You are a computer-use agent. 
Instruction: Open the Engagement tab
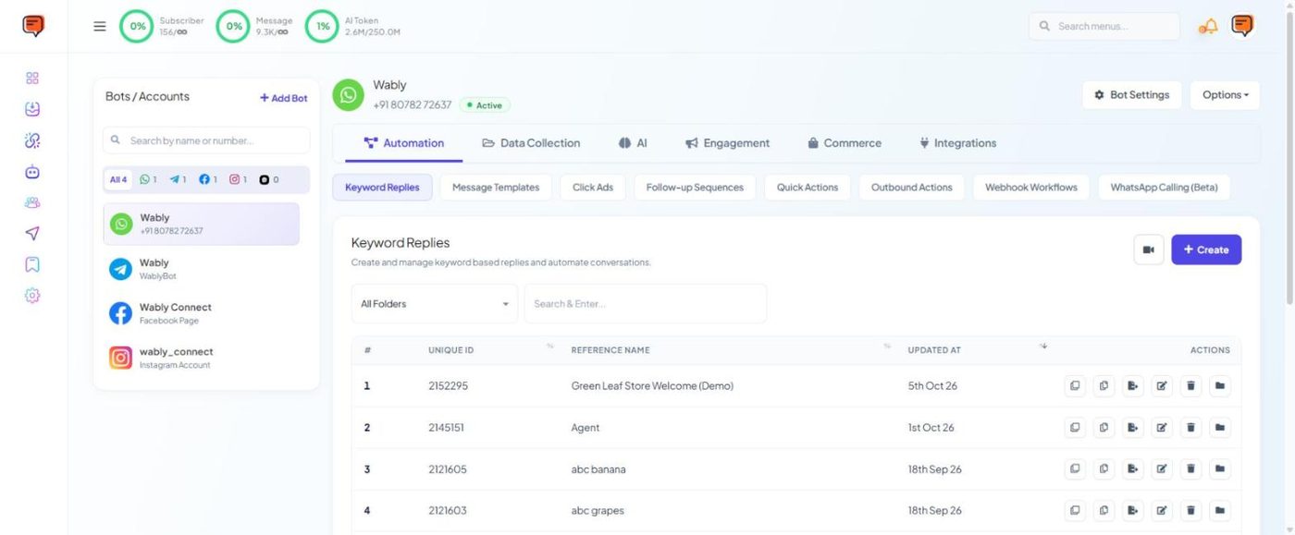[x=727, y=143]
